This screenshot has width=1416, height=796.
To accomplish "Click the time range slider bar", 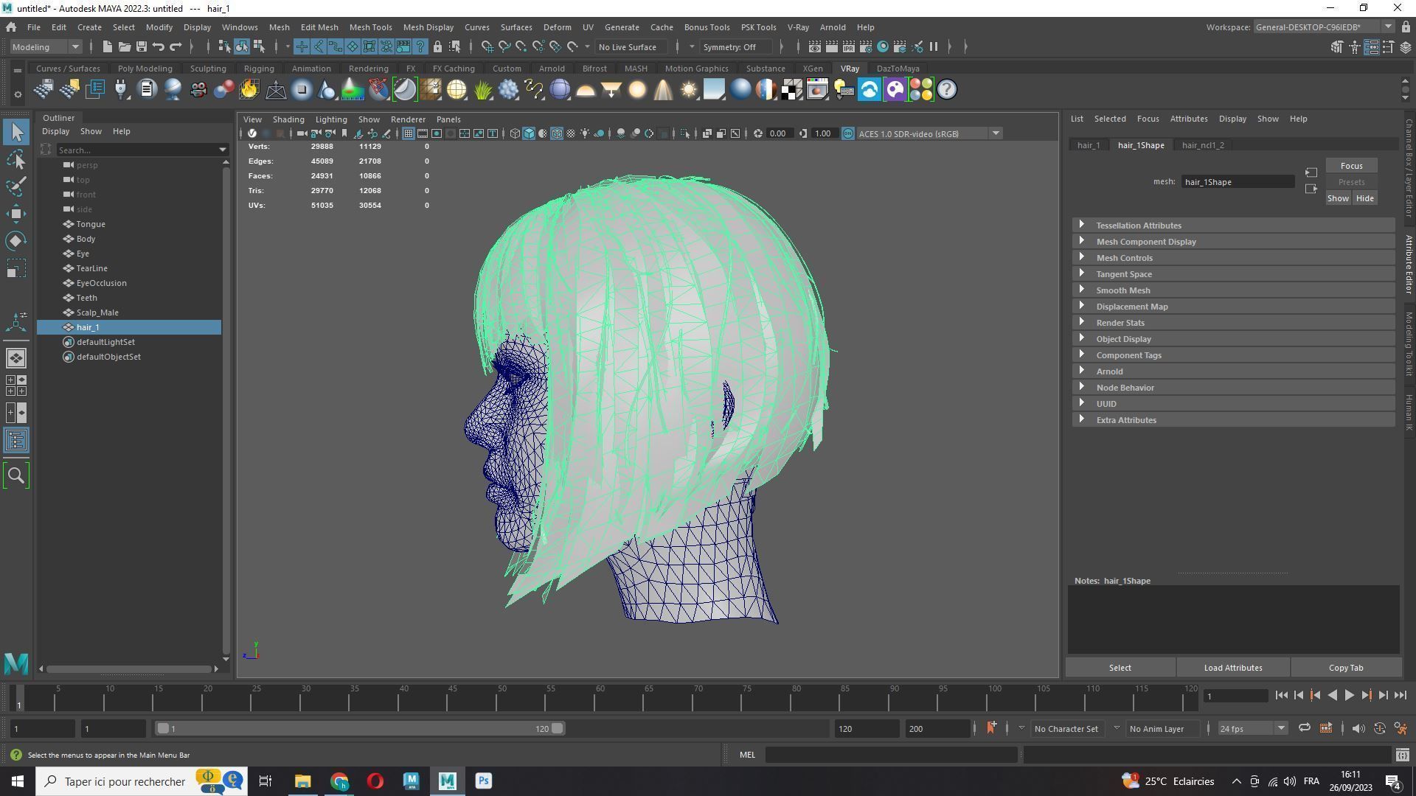I will [360, 728].
